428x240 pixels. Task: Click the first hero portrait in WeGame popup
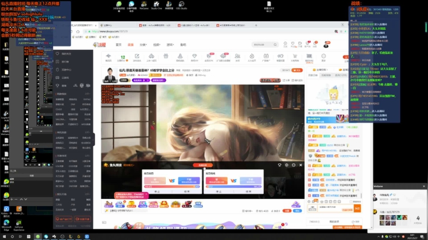382,217
